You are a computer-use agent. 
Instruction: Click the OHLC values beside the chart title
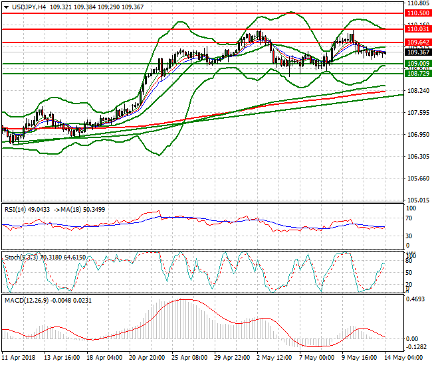[x=90, y=6]
